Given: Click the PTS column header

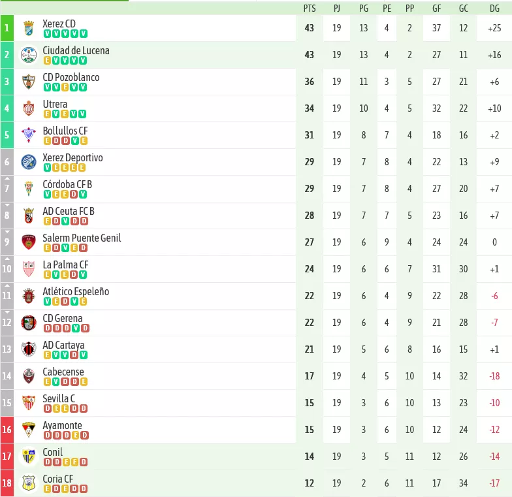Looking at the screenshot, I should click(x=310, y=8).
